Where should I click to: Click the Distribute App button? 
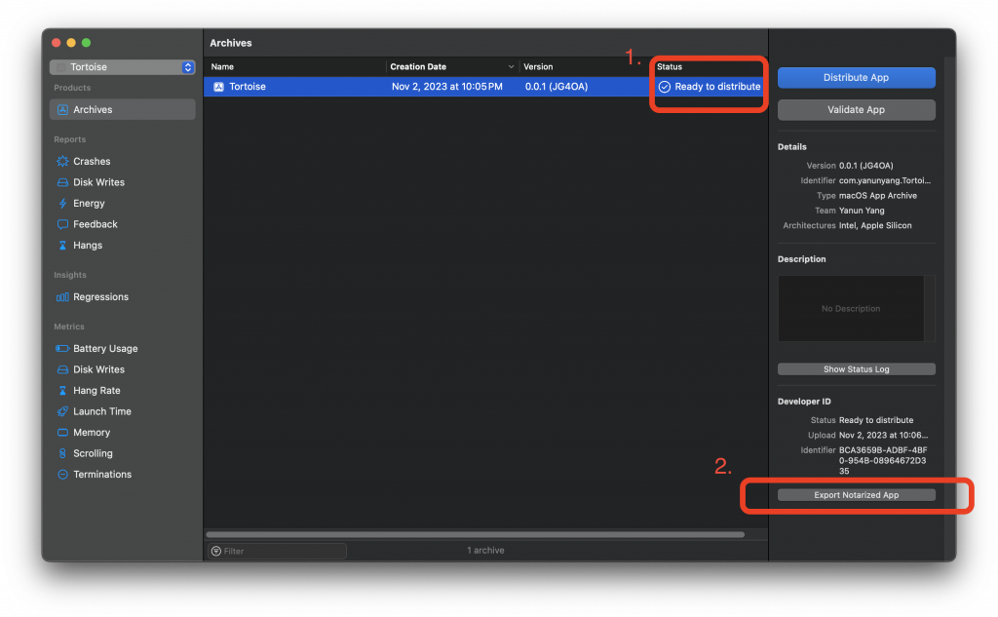(856, 78)
